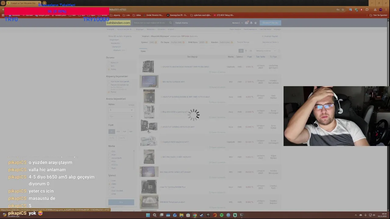Click the Donanım category in sidebar
Viewport: 390px width, 219px height.
pos(116,47)
